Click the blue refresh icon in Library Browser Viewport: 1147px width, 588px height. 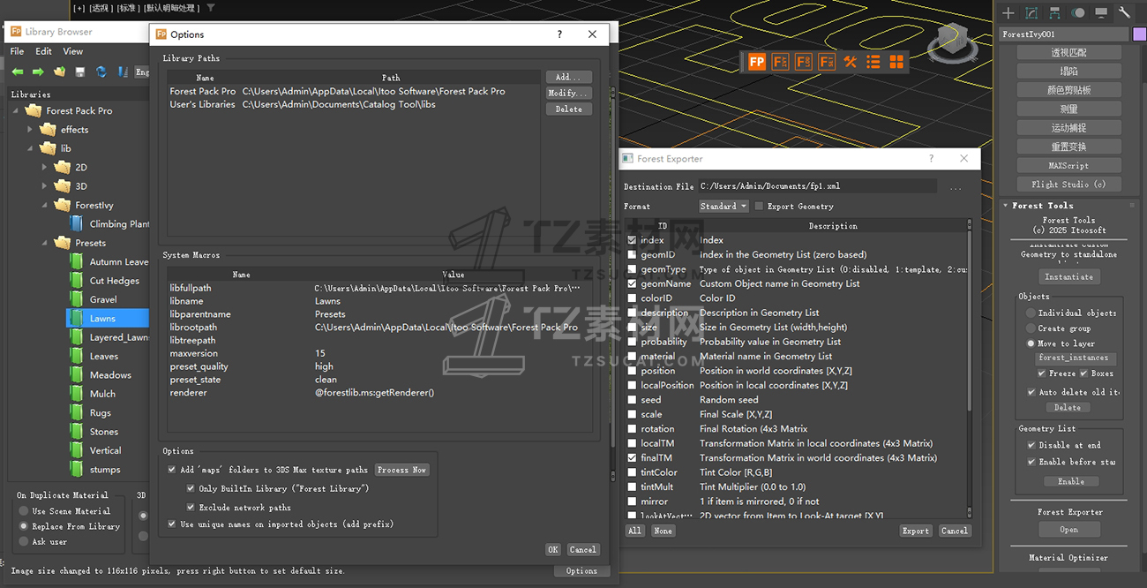(x=101, y=72)
